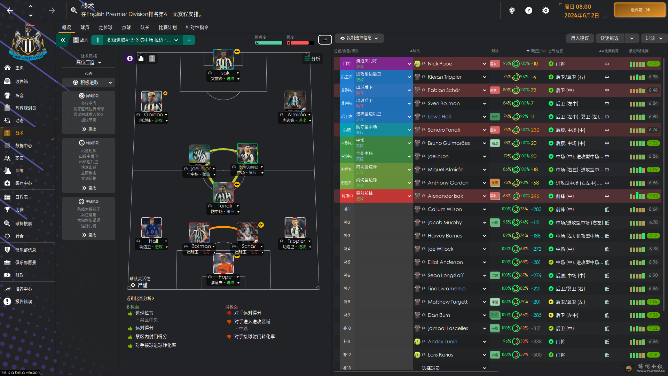The height and width of the screenshot is (376, 668).
Task: Toggle the small box icon beside intensity bar
Action: click(325, 40)
